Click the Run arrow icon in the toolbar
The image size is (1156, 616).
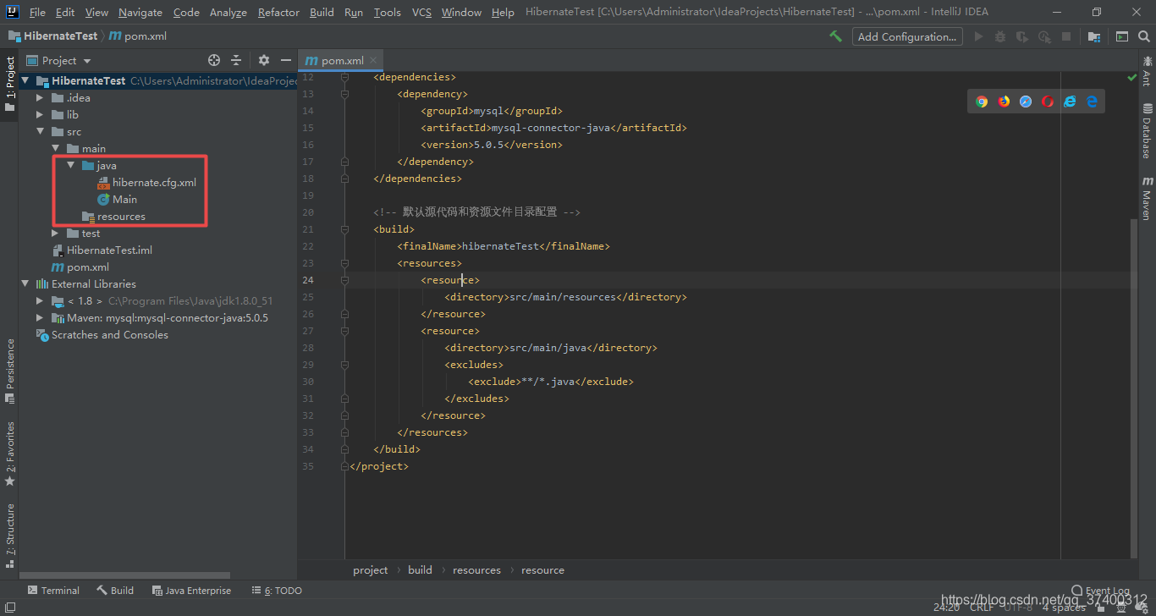(x=979, y=36)
